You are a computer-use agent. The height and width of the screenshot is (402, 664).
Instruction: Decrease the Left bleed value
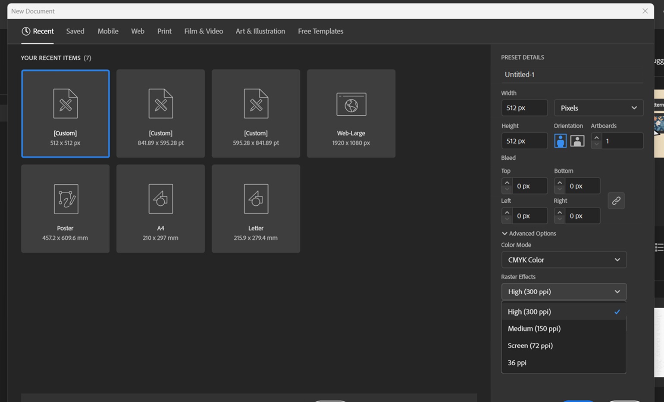(507, 219)
